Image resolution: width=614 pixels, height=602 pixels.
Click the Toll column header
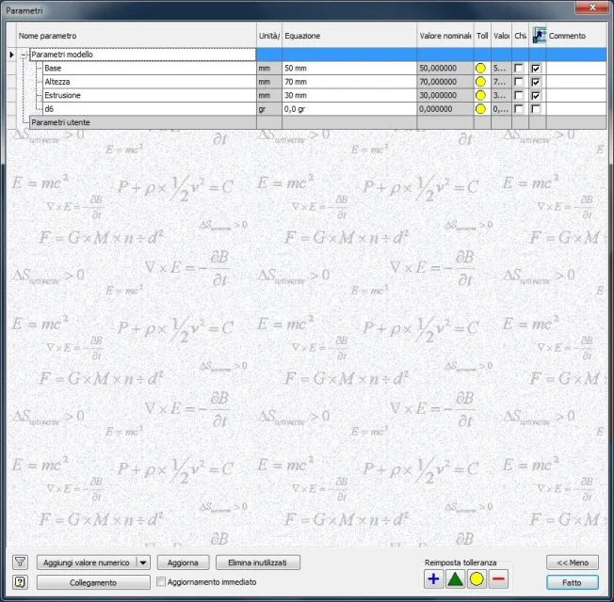click(x=482, y=36)
